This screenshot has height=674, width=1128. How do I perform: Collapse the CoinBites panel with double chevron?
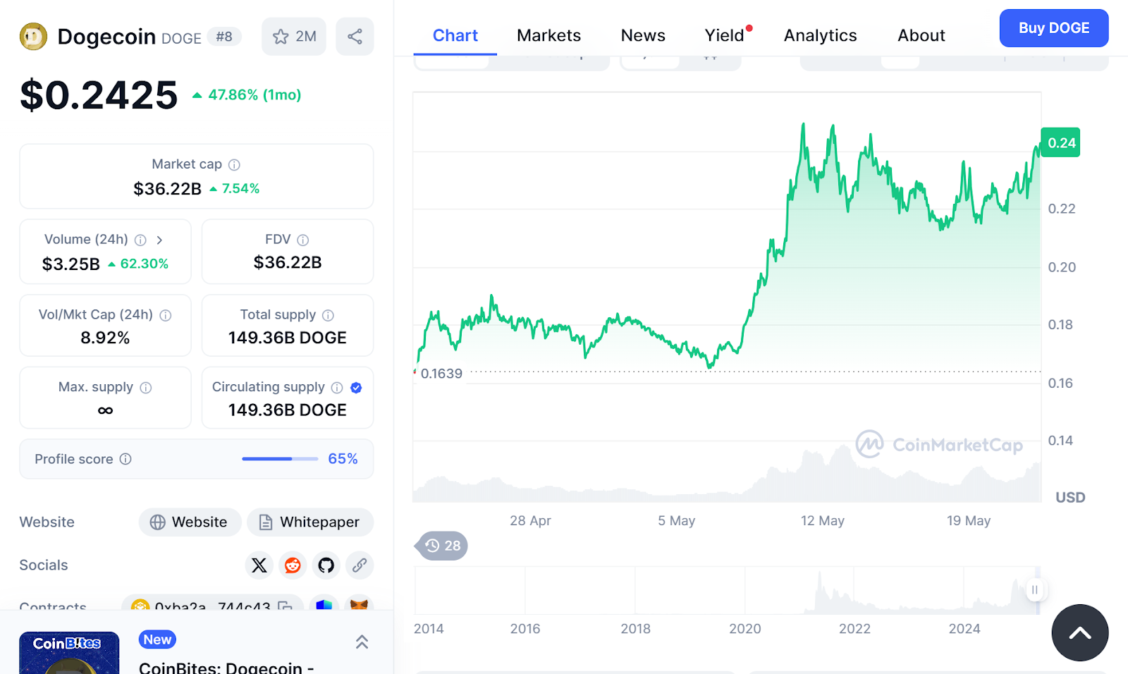(362, 642)
